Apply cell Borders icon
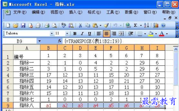 [140, 34]
